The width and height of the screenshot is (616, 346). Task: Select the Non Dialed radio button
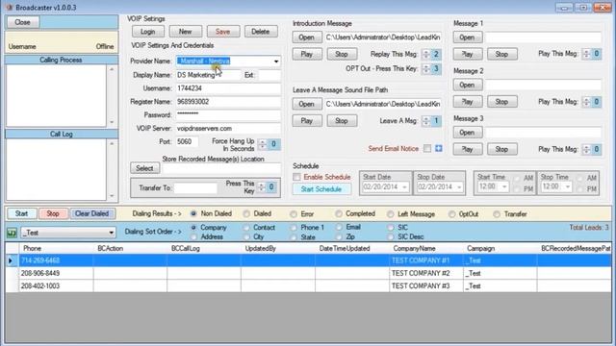tap(193, 213)
